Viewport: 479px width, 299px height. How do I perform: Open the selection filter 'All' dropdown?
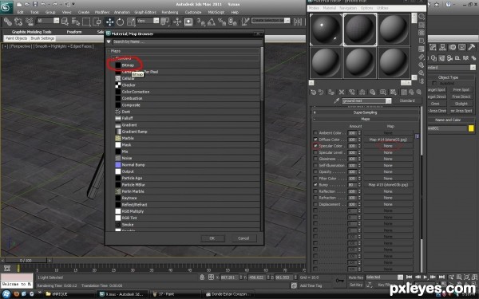click(x=56, y=21)
